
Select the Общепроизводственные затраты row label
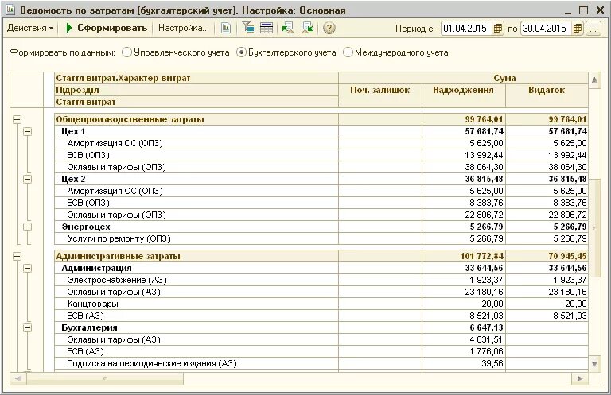[130, 119]
